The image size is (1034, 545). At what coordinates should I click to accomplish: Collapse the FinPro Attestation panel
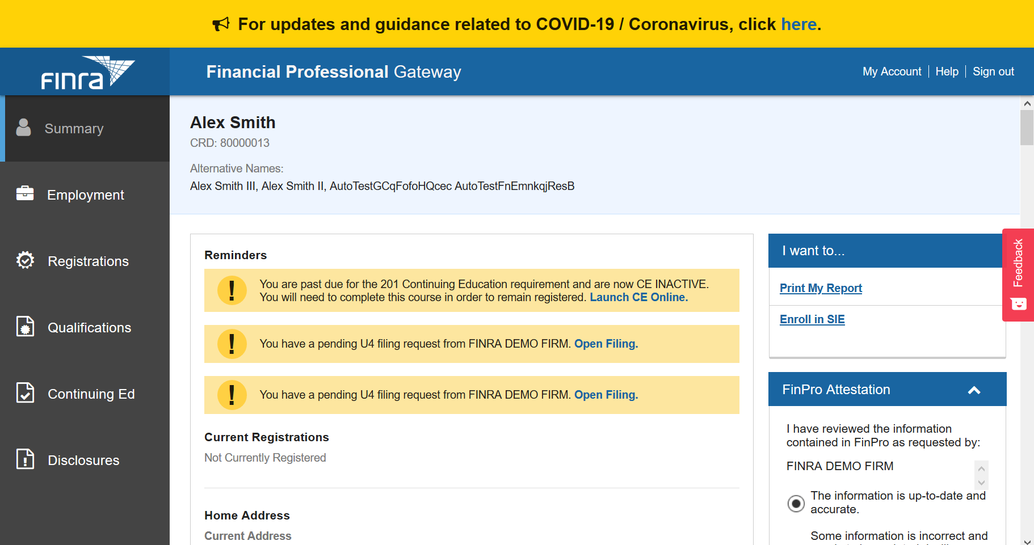click(974, 390)
